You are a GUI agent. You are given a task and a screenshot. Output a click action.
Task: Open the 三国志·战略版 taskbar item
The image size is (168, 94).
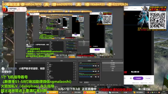pyautogui.click(x=77, y=92)
